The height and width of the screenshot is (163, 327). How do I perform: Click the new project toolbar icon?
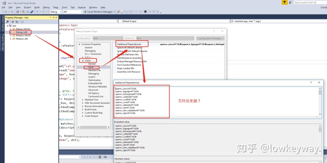click(18, 12)
